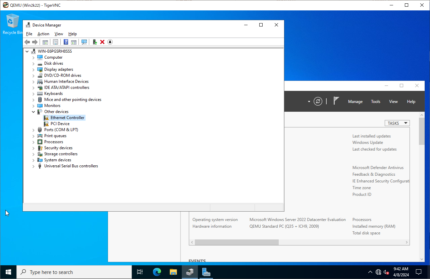The height and width of the screenshot is (279, 430).
Task: Select System devices category
Action: coord(58,160)
